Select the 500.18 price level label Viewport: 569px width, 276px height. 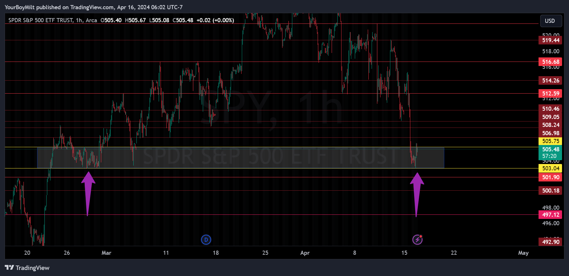coord(550,191)
